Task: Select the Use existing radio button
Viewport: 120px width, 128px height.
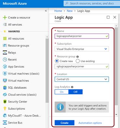Action: (x=78, y=61)
